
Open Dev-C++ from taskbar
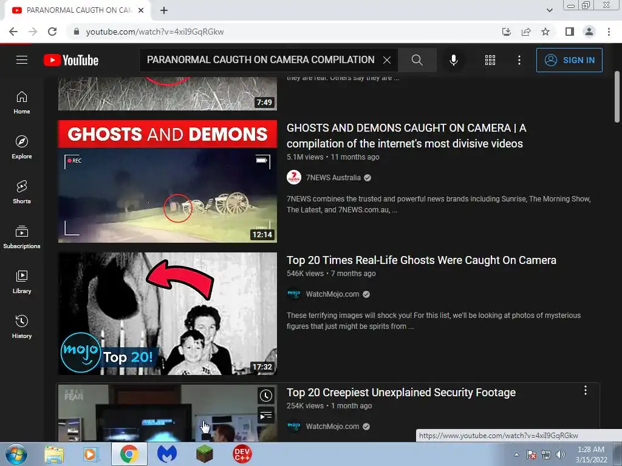pyautogui.click(x=242, y=454)
